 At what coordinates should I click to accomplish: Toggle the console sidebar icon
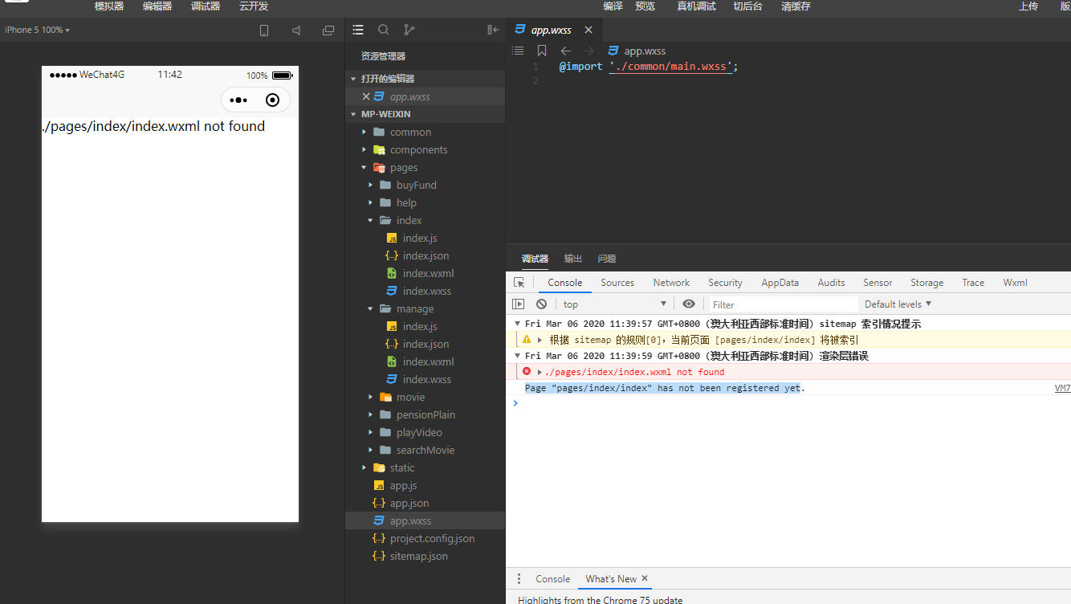(x=519, y=304)
